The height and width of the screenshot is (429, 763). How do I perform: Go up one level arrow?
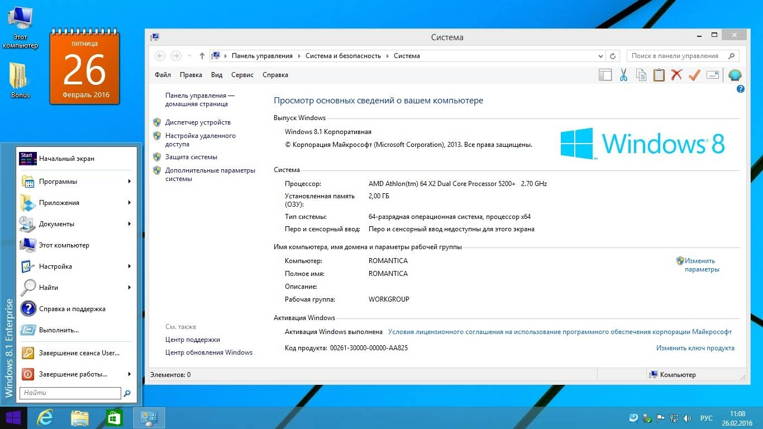pyautogui.click(x=202, y=56)
